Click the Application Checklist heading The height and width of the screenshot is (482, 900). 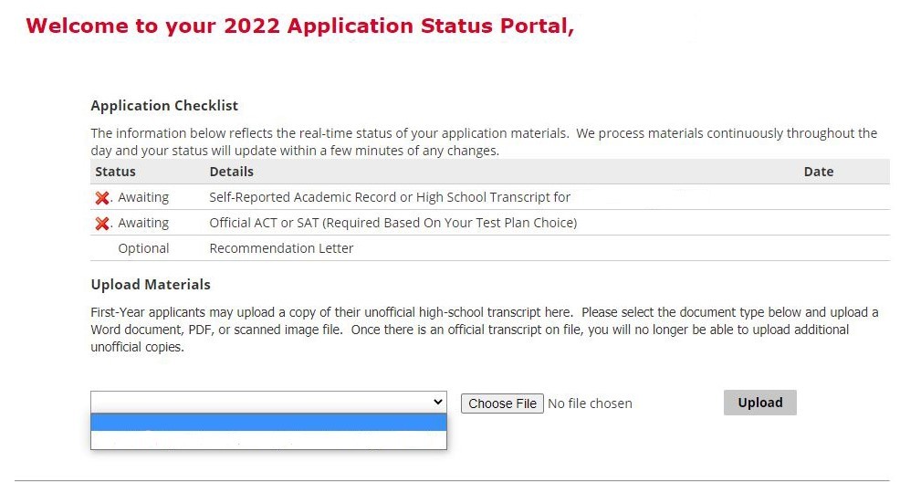164,106
